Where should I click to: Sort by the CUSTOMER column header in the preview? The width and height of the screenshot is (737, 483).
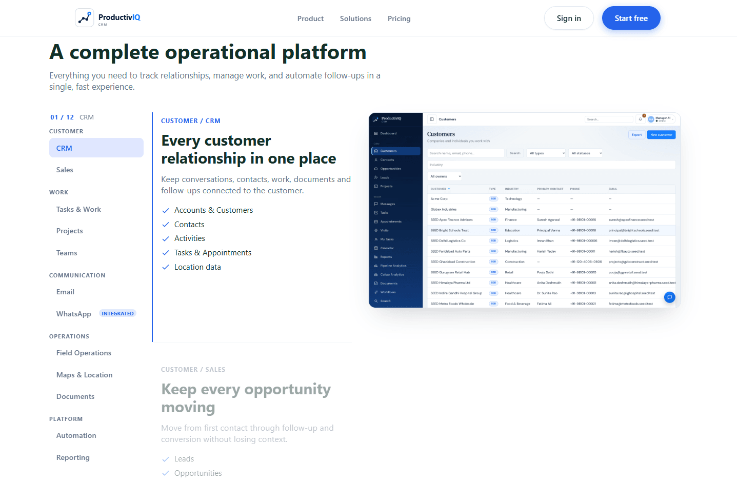[440, 189]
